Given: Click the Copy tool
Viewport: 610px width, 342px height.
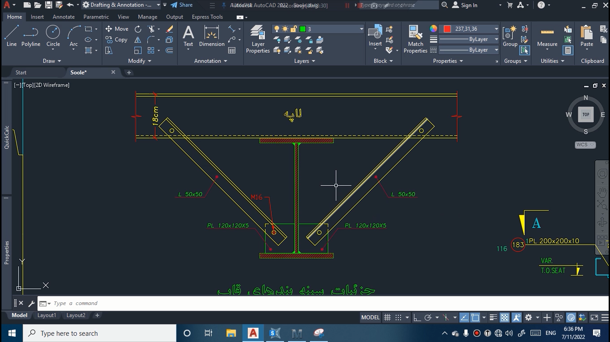Looking at the screenshot, I should pos(117,40).
